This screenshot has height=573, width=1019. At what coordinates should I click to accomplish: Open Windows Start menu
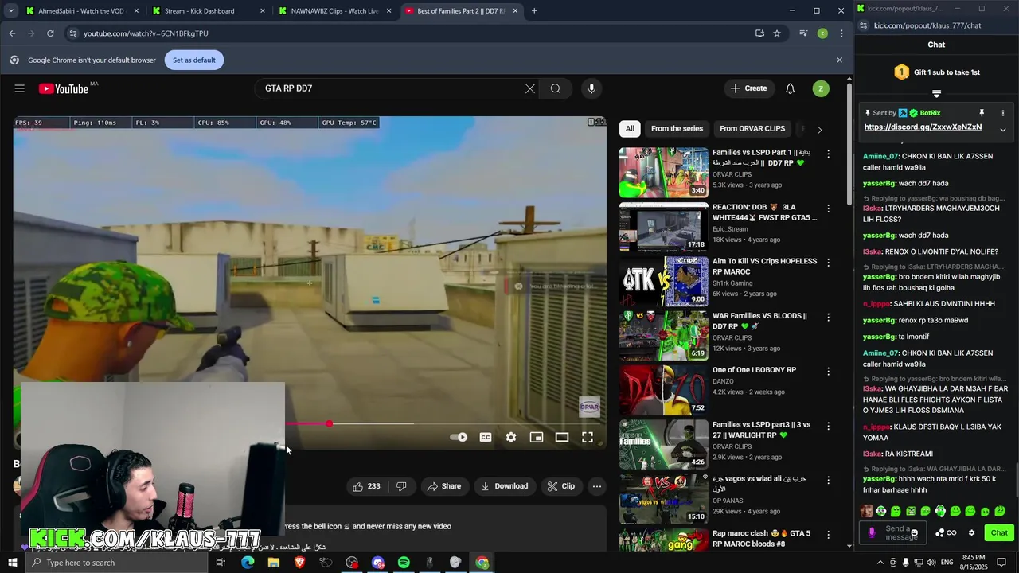click(12, 563)
